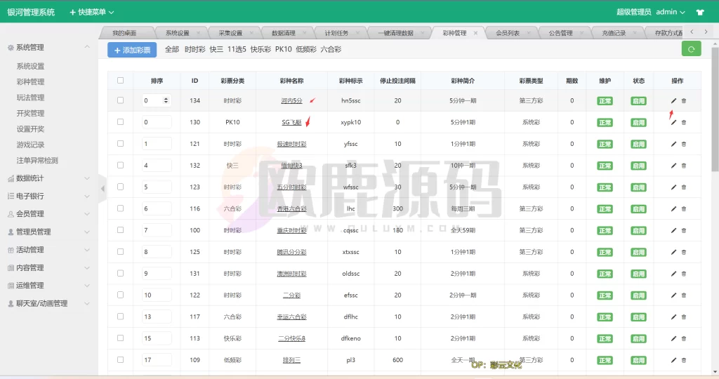This screenshot has width=719, height=379.
Task: Open the admin user dropdown
Action: (x=670, y=12)
